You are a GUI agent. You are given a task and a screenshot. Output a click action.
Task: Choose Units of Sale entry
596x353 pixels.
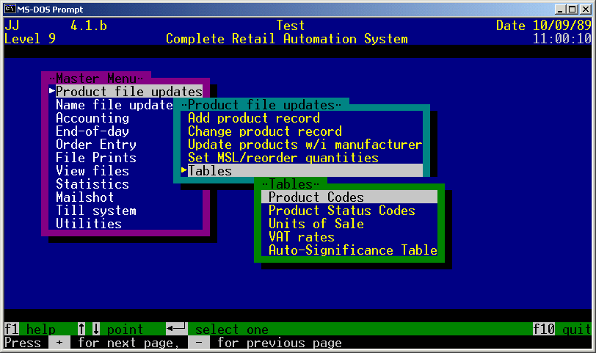coord(316,224)
